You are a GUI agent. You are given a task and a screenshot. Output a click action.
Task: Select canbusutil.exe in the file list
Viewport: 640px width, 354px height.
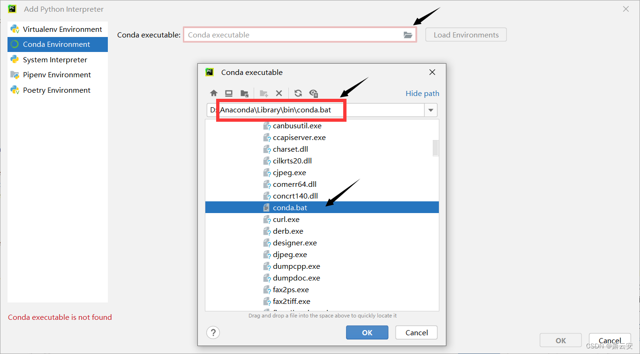(322, 125)
